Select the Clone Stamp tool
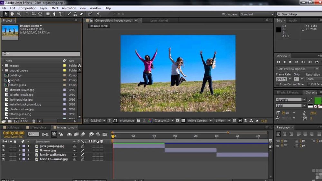 pos(75,14)
